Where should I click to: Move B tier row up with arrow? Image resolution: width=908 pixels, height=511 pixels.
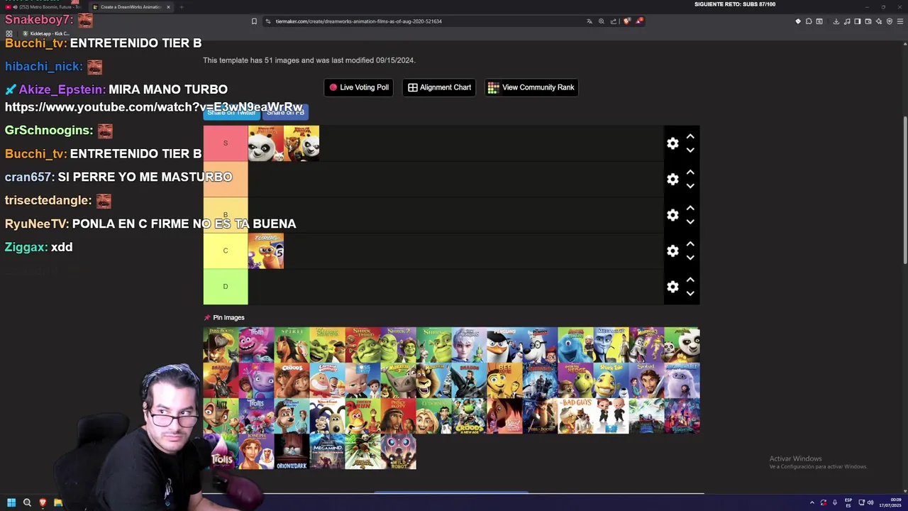click(x=690, y=208)
